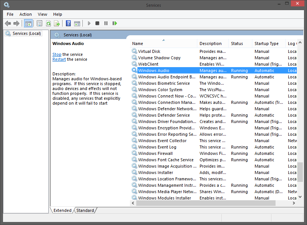Open the View menu
The height and width of the screenshot is (225, 307).
click(x=42, y=14)
